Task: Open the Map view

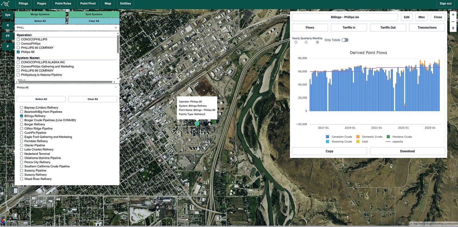Action: pyautogui.click(x=108, y=4)
